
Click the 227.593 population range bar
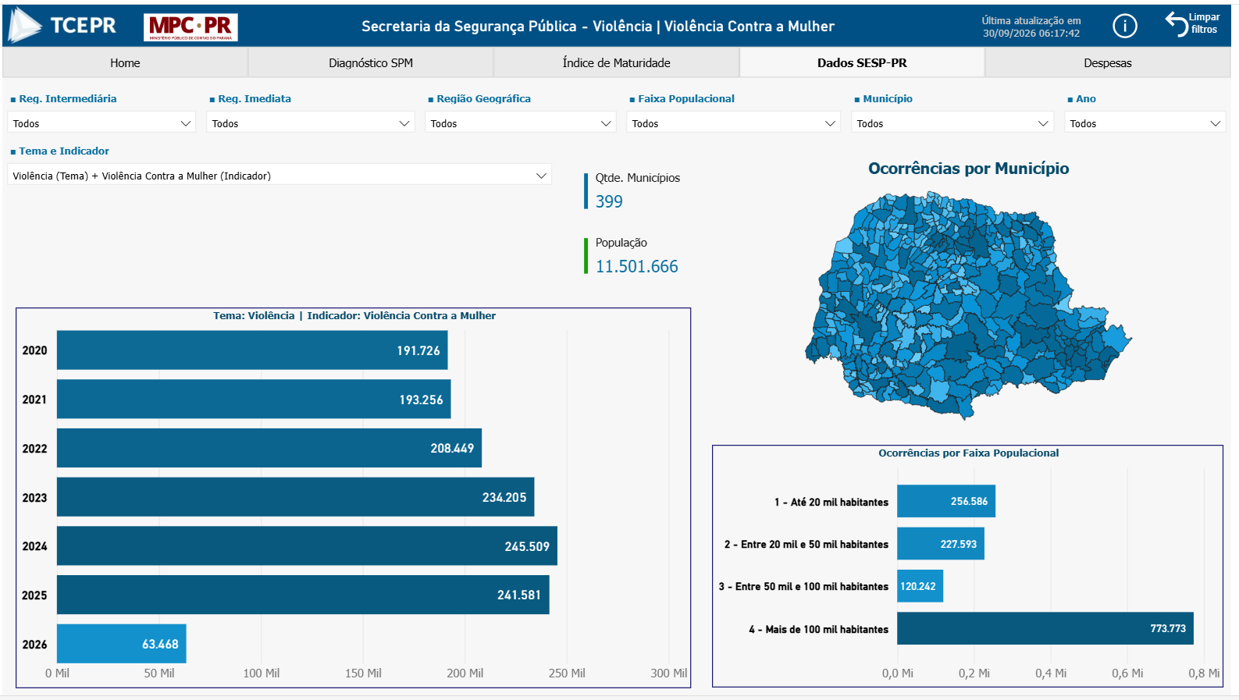tap(941, 544)
